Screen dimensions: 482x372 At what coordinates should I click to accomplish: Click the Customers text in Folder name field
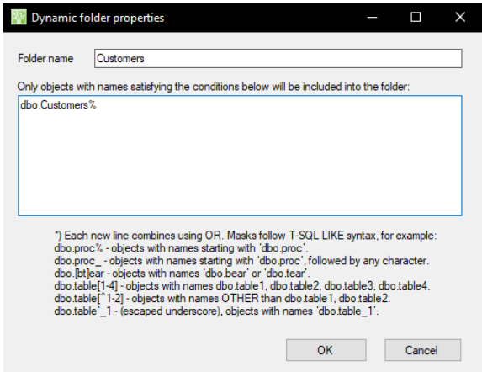pos(120,58)
